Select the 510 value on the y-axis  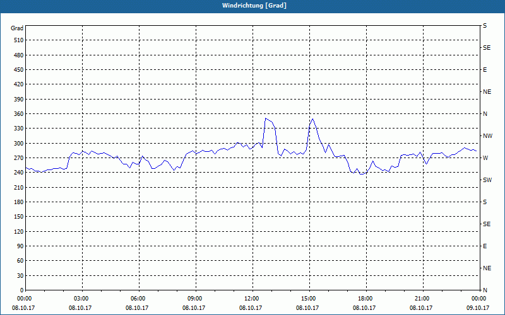tap(19, 40)
